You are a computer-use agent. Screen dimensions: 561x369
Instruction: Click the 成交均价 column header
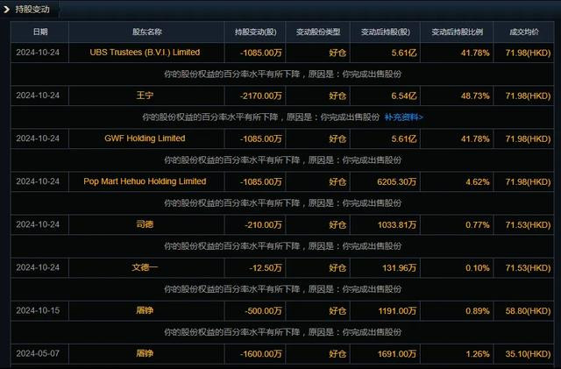pos(524,32)
